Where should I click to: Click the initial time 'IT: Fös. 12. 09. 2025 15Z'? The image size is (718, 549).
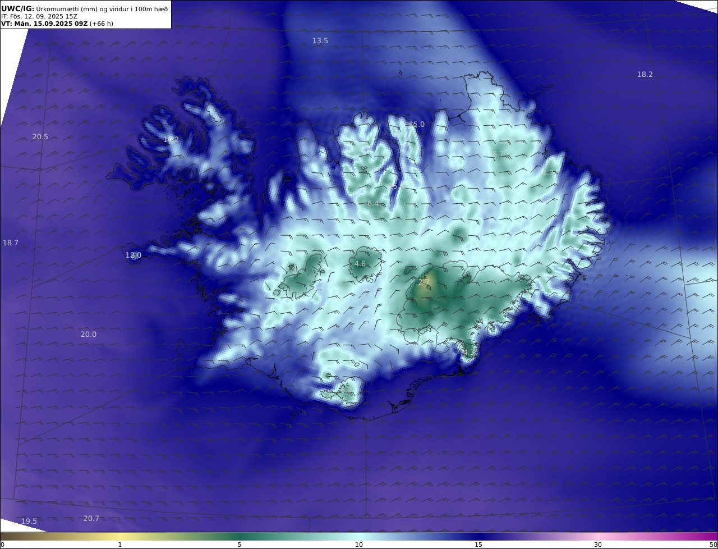click(39, 16)
